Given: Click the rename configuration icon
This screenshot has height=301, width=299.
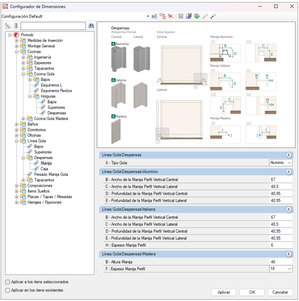Looking at the screenshot, I should [x=154, y=16].
